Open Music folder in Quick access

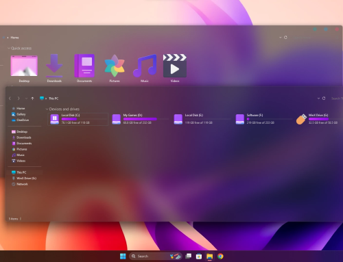coord(145,68)
